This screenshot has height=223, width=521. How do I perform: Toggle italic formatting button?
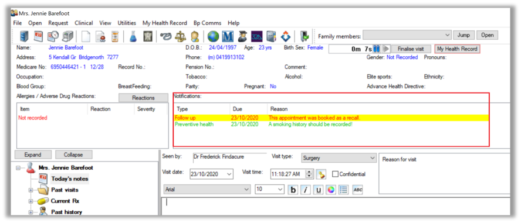305,190
